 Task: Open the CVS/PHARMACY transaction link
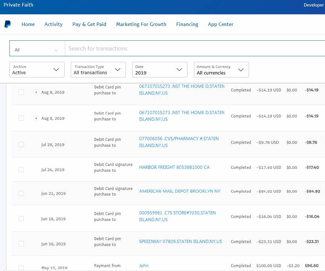point(179,142)
